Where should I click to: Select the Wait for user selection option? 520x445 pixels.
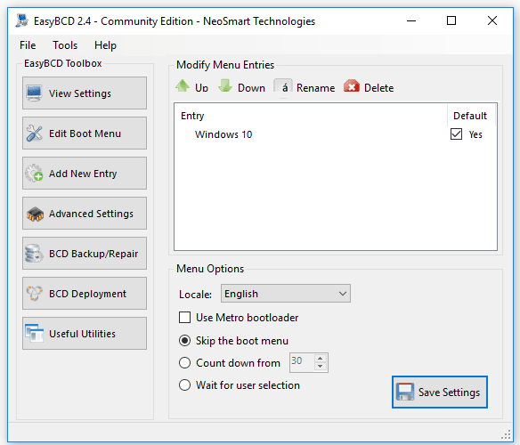(184, 385)
